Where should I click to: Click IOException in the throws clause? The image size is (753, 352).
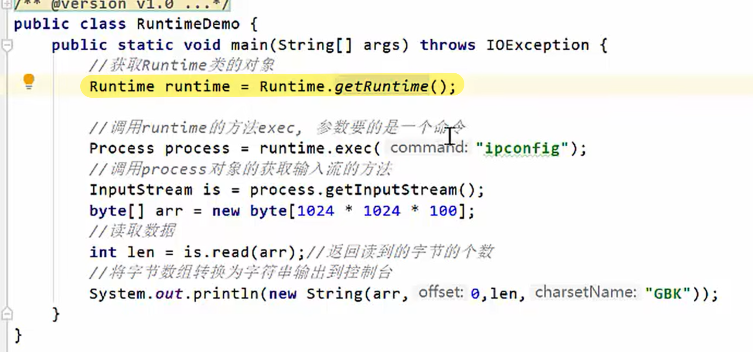point(537,45)
